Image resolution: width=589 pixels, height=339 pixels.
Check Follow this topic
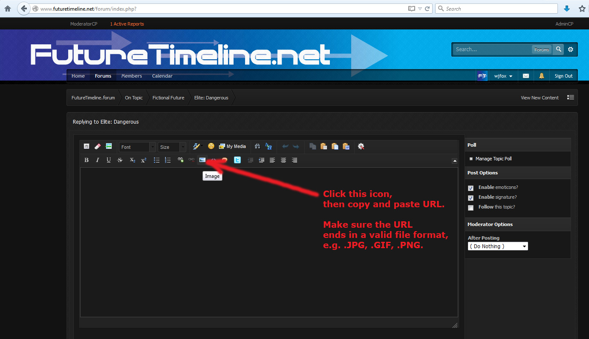coord(471,208)
